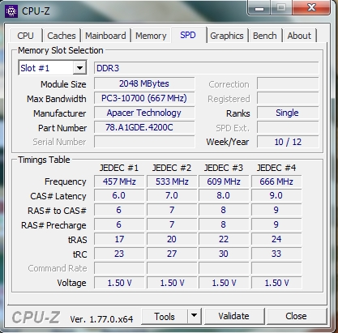The image size is (338, 333).
Task: Click the Validate button
Action: click(234, 316)
